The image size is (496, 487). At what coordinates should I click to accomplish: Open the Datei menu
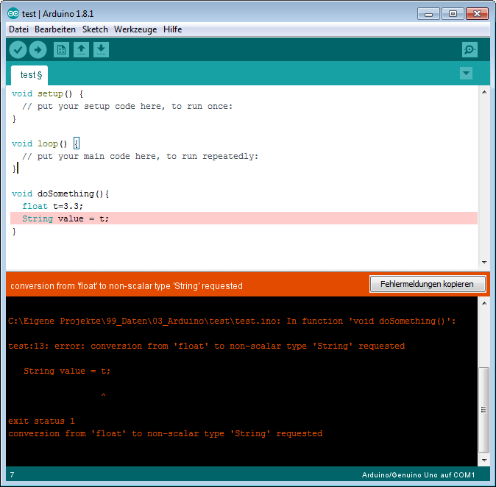pos(18,29)
